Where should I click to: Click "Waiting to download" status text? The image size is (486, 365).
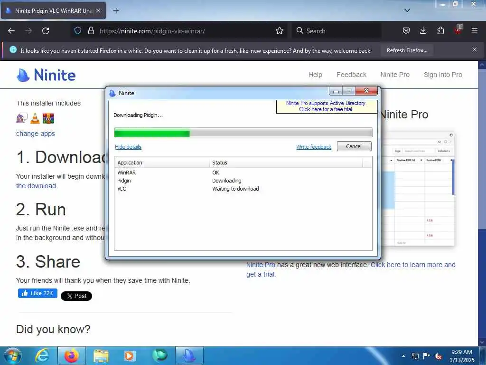click(235, 189)
